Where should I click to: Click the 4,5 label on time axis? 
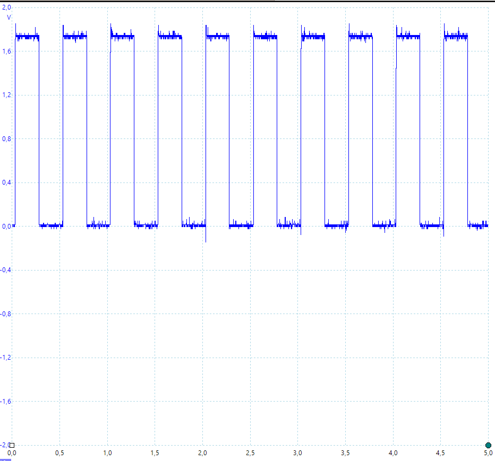tap(440, 453)
